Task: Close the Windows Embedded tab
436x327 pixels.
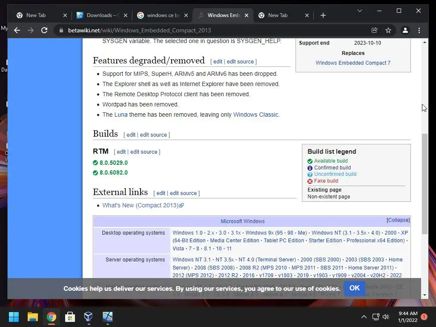Action: click(247, 15)
